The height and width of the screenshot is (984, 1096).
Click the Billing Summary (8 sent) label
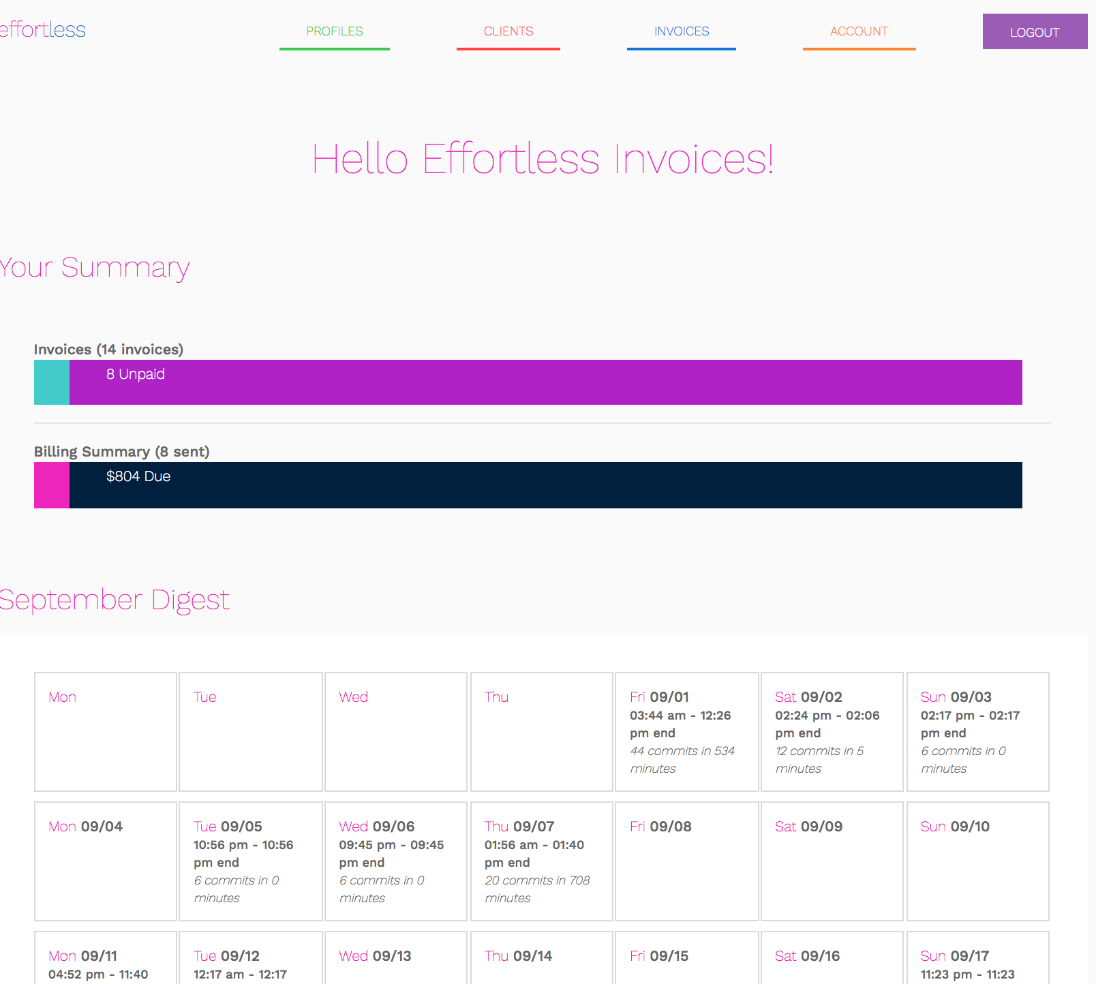[122, 451]
